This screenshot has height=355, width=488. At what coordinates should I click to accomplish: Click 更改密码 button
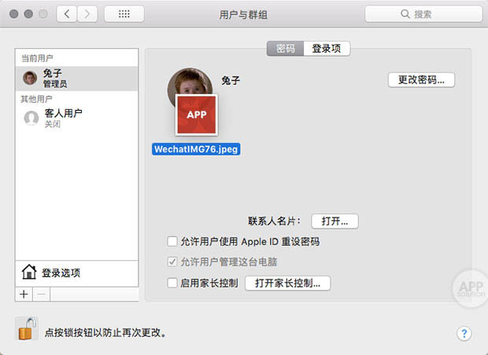click(421, 80)
